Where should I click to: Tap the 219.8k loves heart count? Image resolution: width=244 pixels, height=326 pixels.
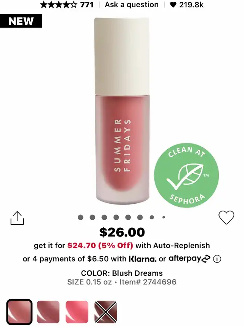(186, 5)
